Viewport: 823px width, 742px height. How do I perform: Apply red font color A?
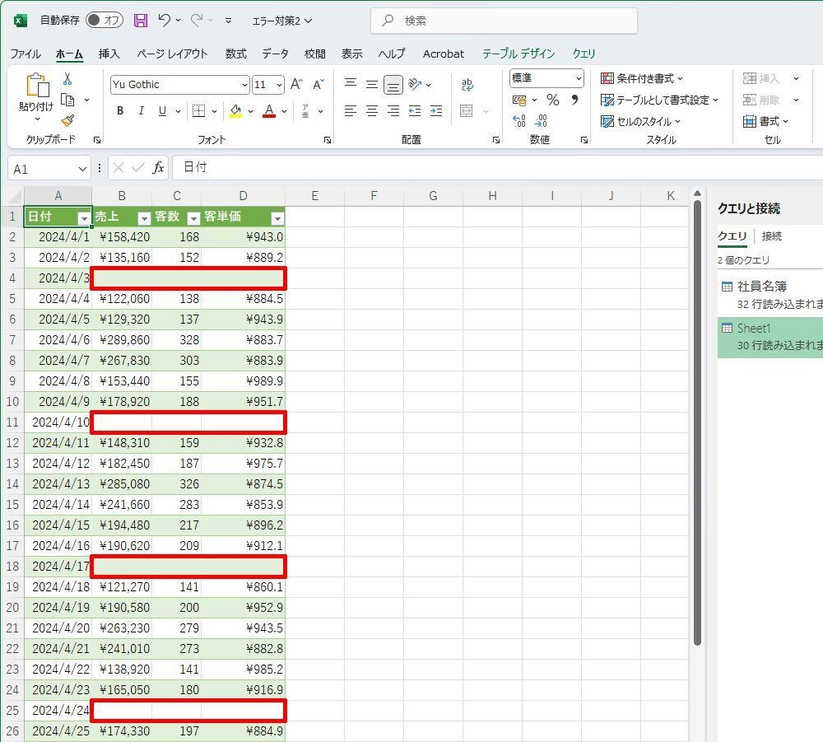point(269,111)
